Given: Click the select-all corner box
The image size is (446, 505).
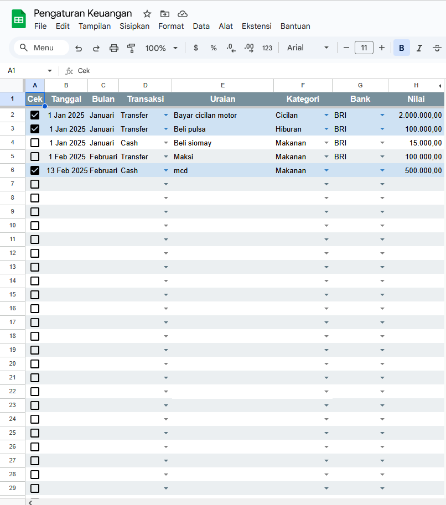Looking at the screenshot, I should tap(13, 85).
